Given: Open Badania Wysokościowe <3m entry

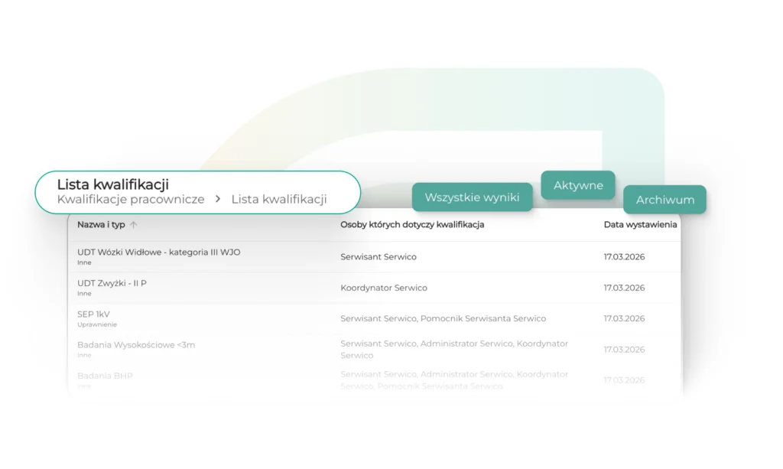Looking at the screenshot, I should coord(135,345).
